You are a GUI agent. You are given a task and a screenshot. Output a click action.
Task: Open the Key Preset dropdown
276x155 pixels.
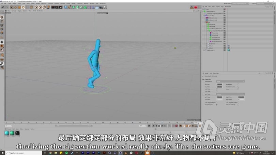[230, 94]
